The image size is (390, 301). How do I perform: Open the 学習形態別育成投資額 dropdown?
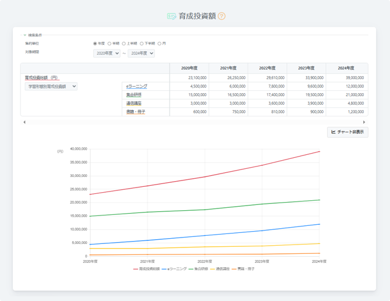(51, 86)
